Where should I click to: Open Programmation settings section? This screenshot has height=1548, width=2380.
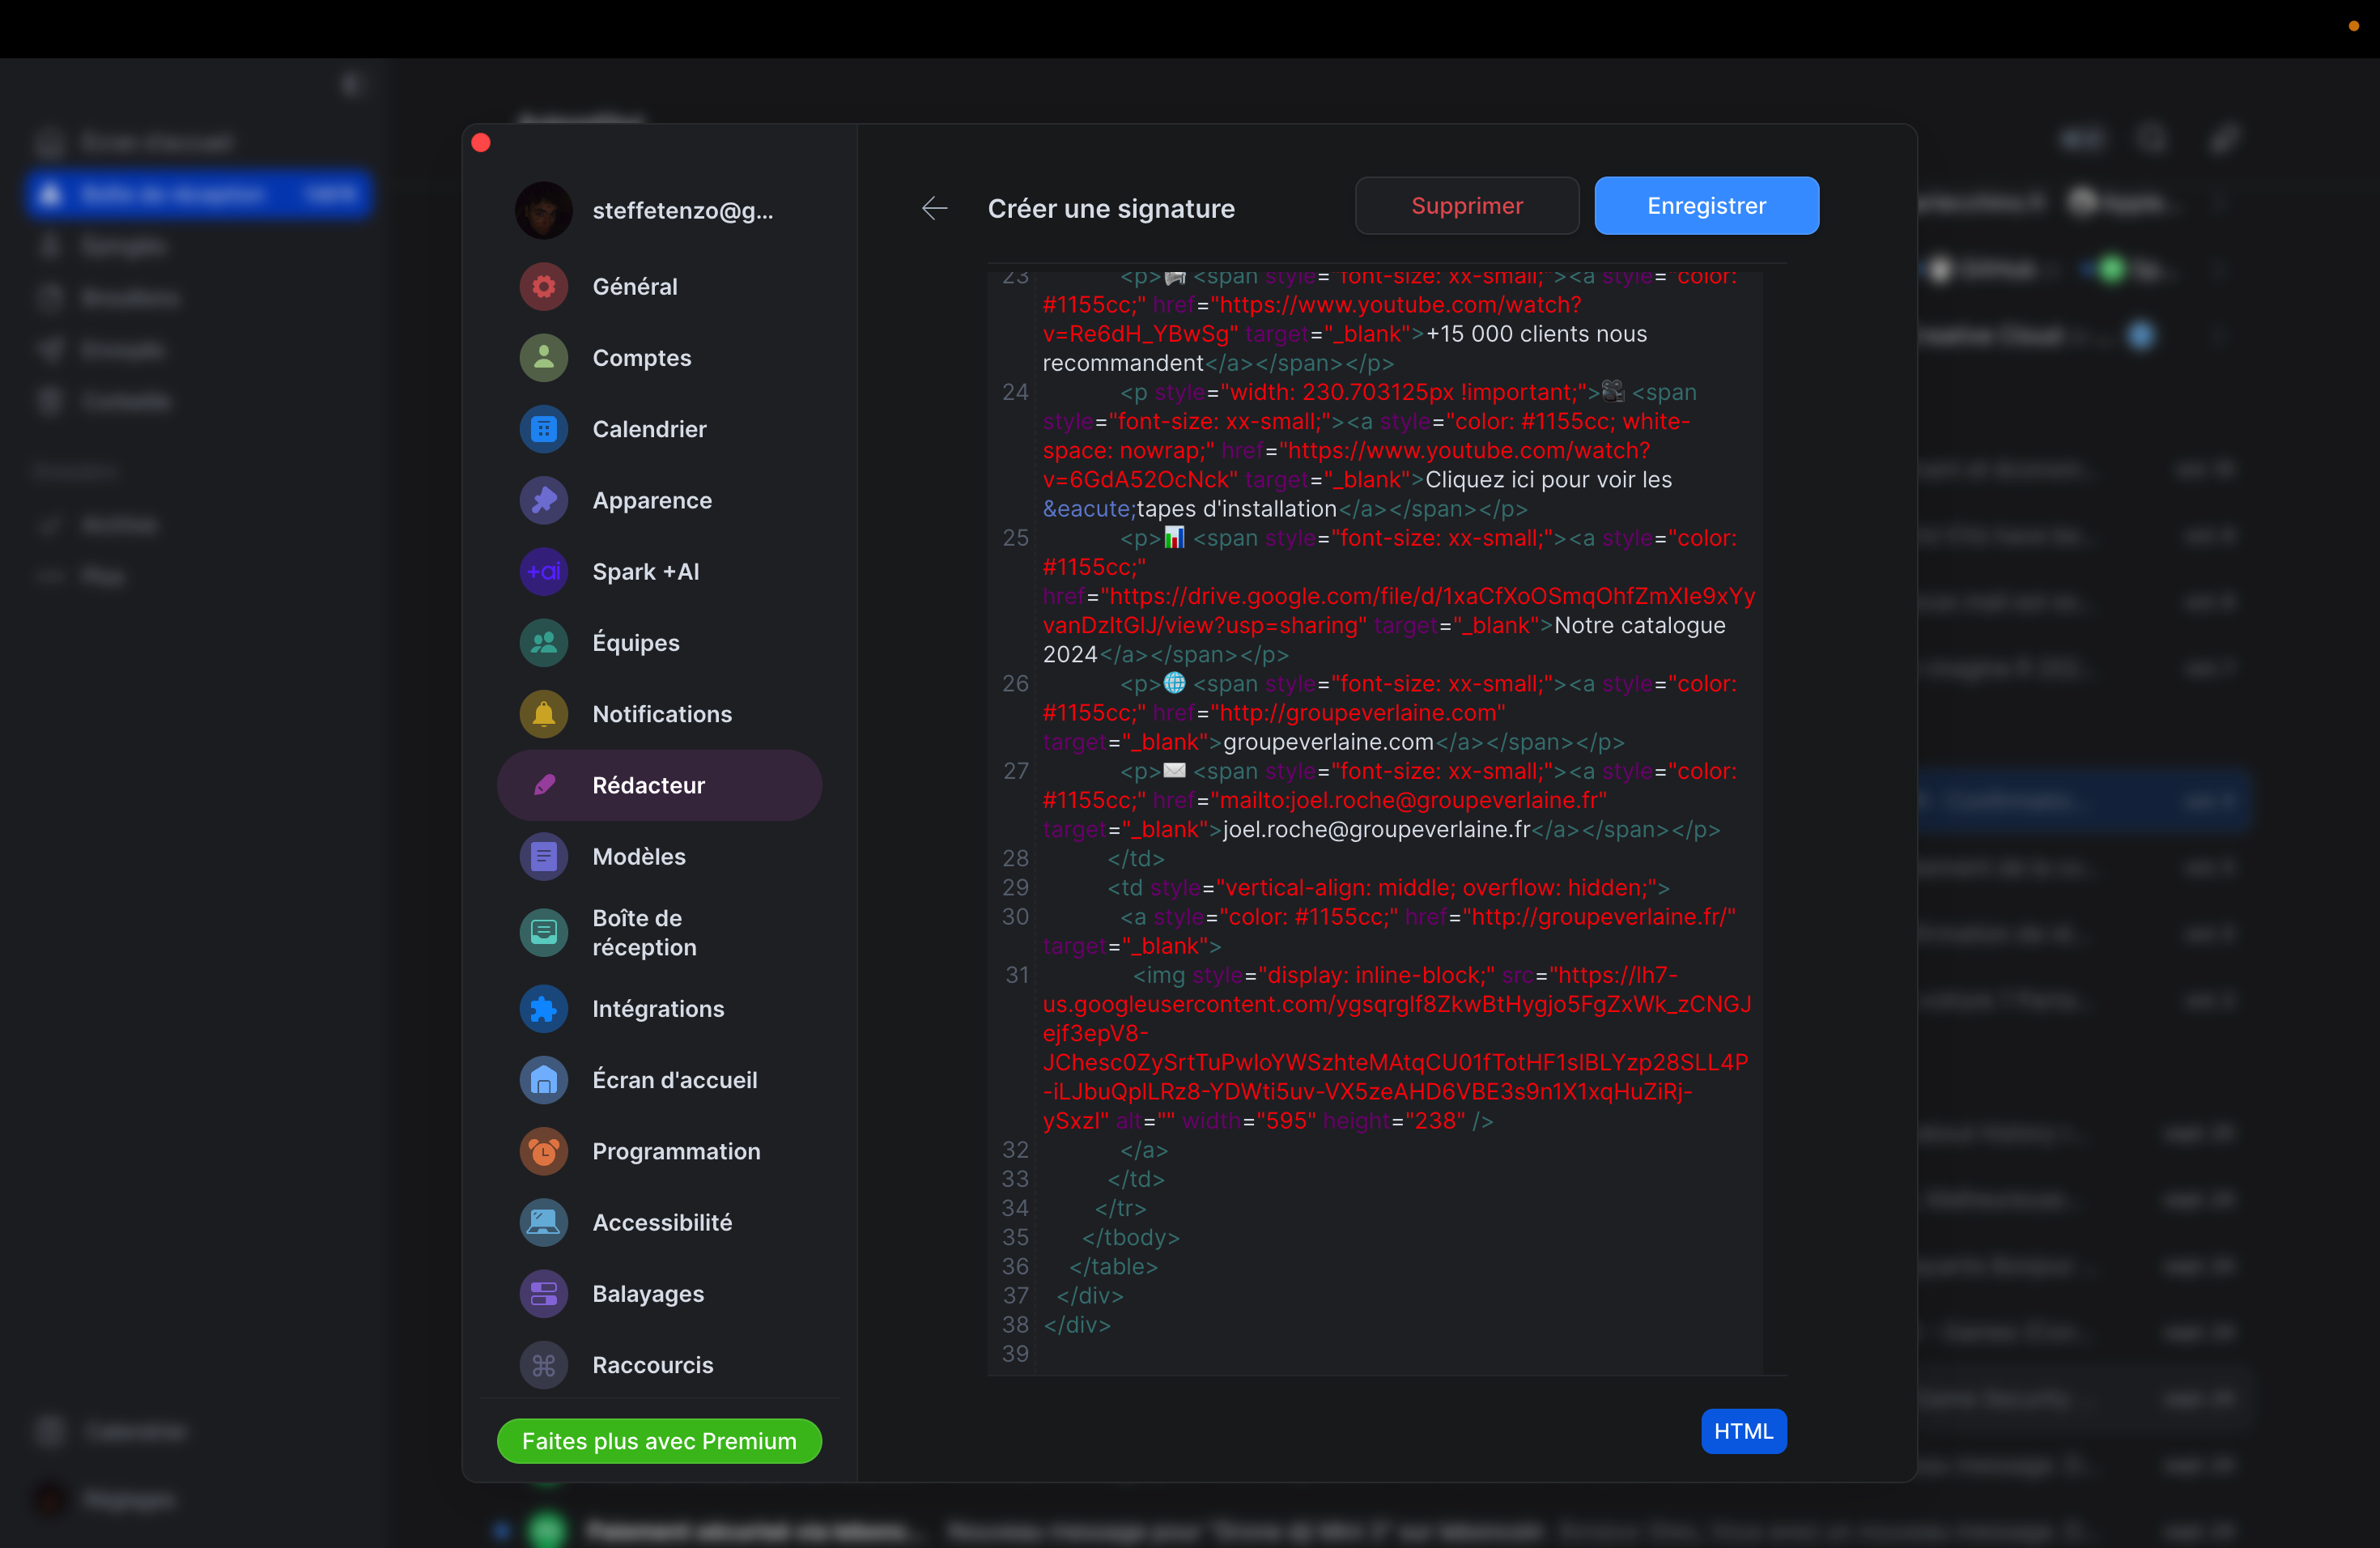(x=659, y=1151)
